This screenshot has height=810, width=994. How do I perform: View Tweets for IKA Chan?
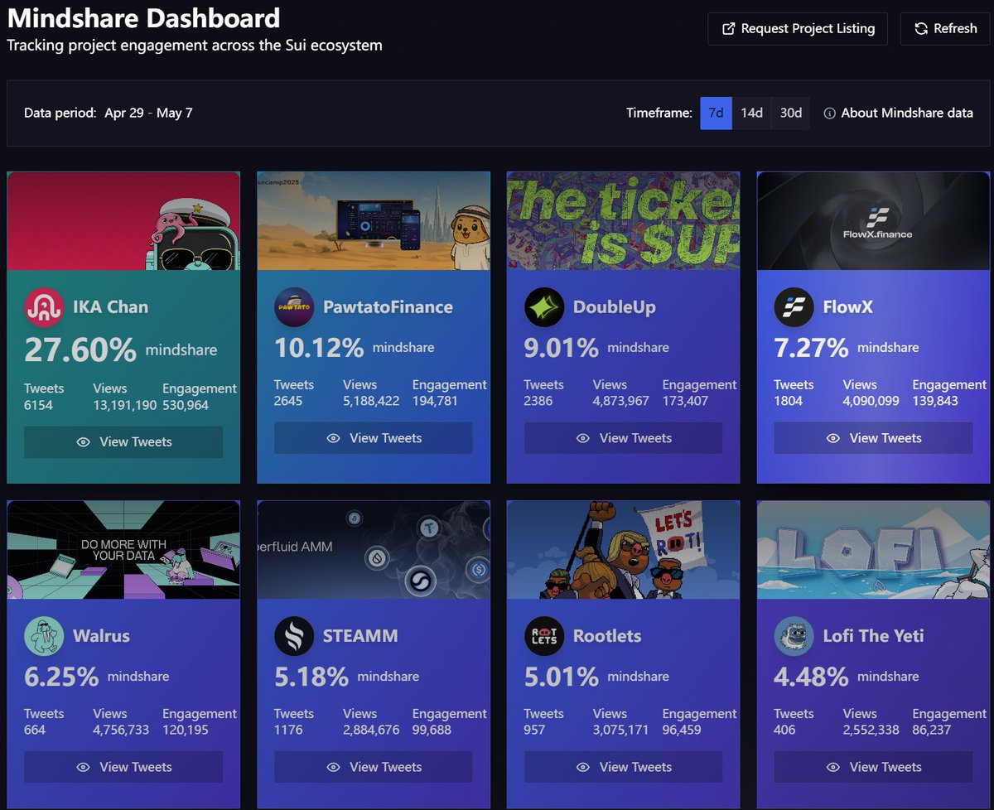point(123,441)
